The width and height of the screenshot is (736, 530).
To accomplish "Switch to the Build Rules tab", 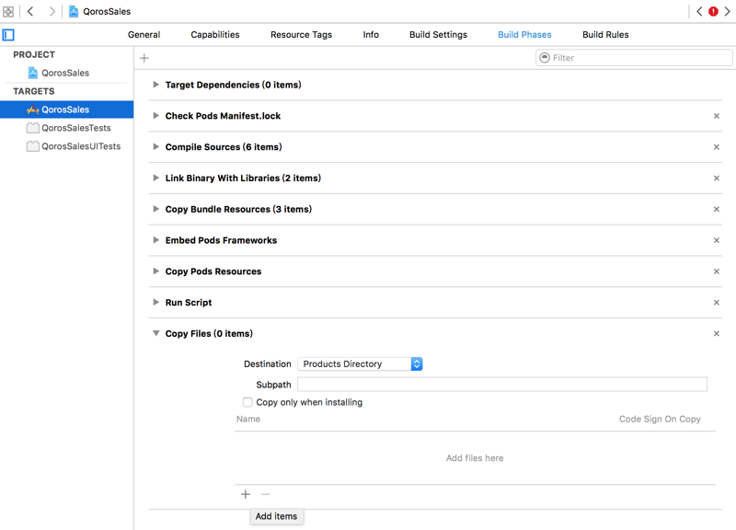I will pos(605,35).
